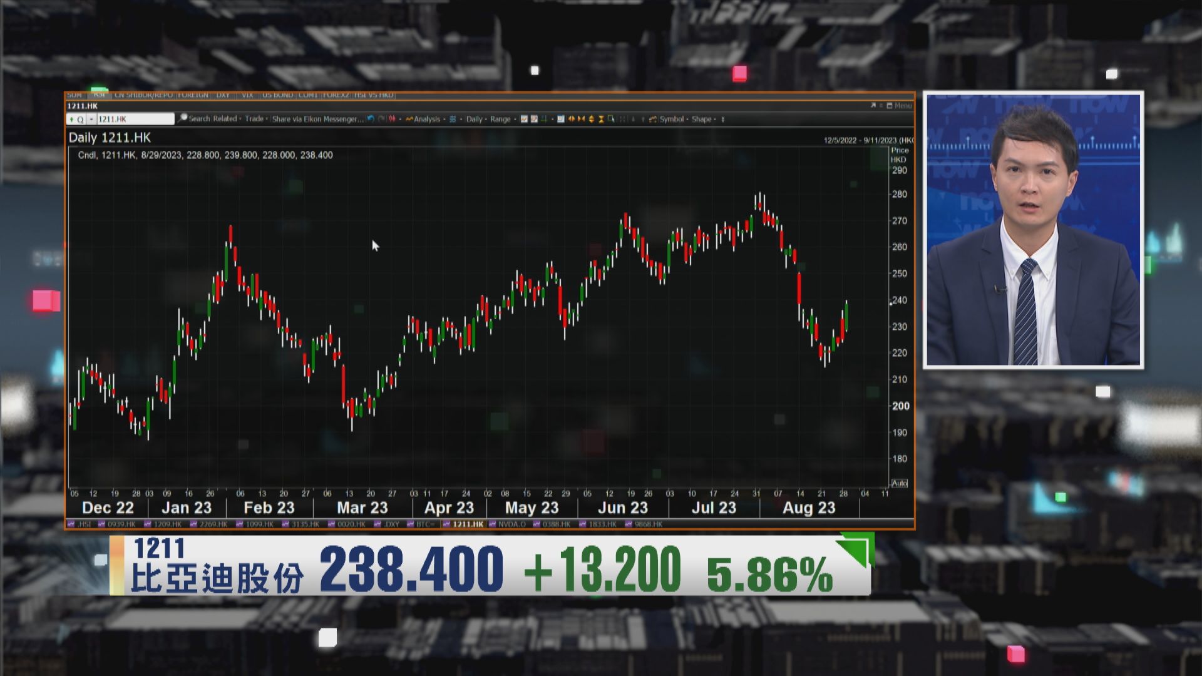
Task: Toggle the Auto scale button on price axis
Action: (x=899, y=483)
